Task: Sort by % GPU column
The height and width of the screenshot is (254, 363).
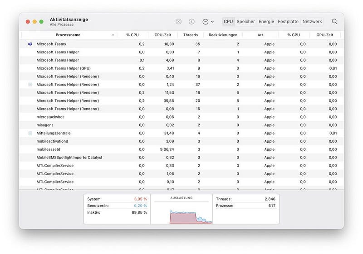Action: (x=294, y=35)
